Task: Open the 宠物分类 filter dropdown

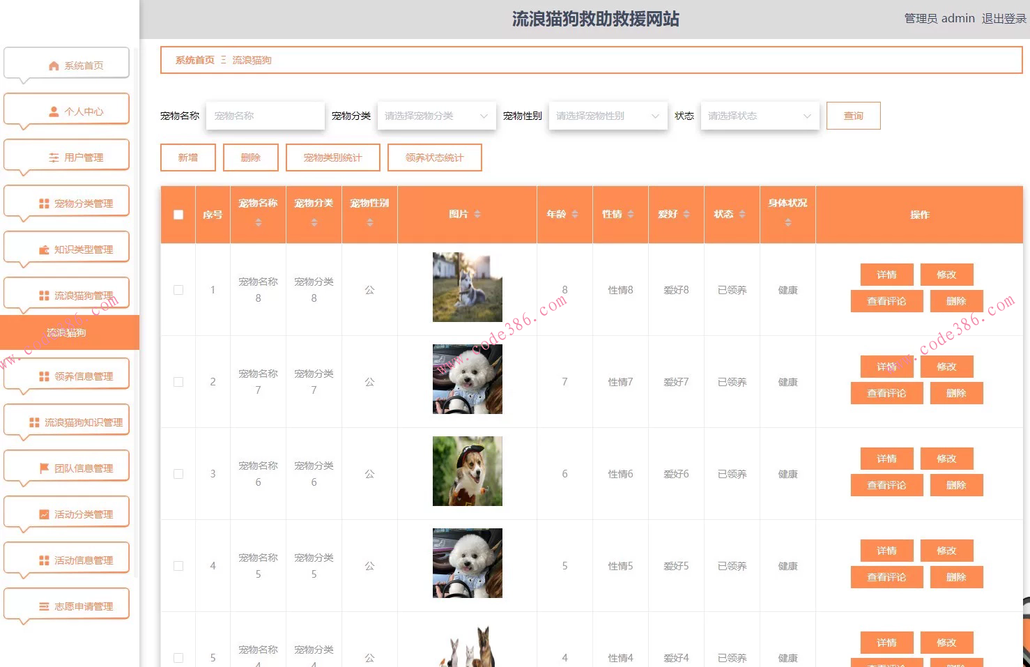Action: point(436,116)
